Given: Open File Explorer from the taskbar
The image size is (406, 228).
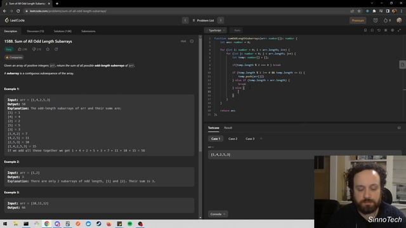Looking at the screenshot, I should pyautogui.click(x=15, y=224).
